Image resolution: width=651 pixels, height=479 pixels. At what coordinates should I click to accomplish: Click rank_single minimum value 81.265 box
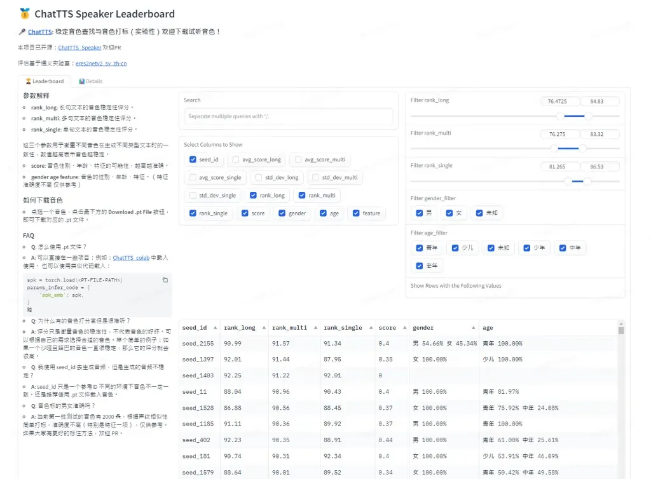coord(559,166)
